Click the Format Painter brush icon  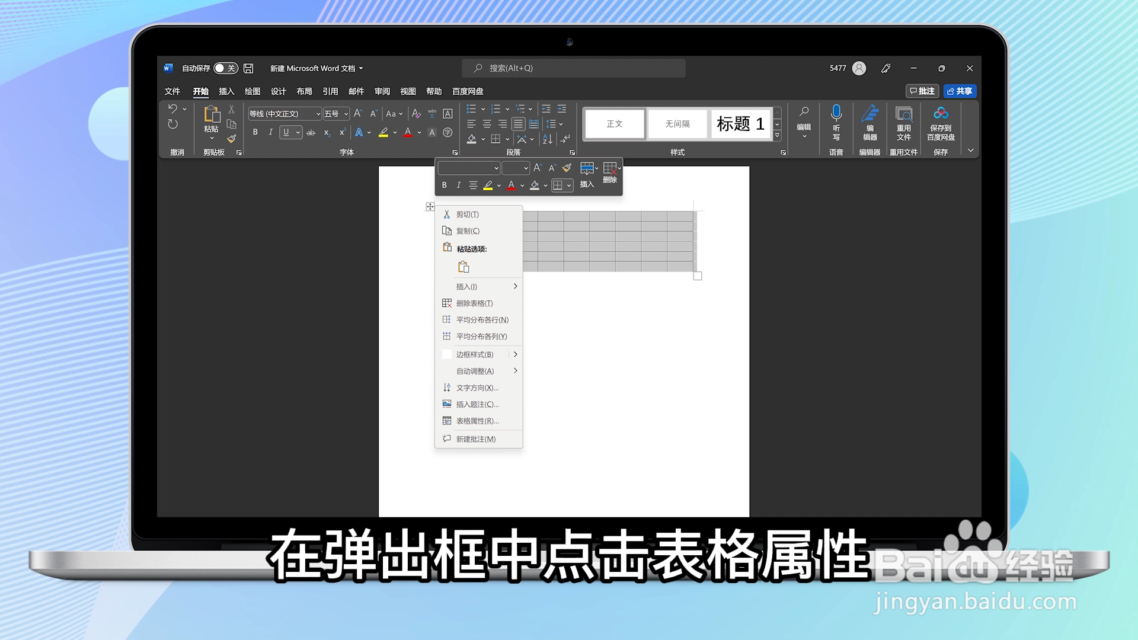pos(231,139)
